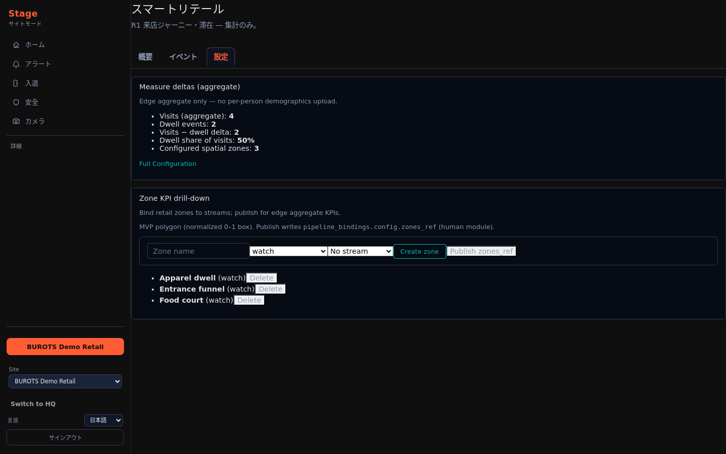Open the カメラ page label

point(35,122)
